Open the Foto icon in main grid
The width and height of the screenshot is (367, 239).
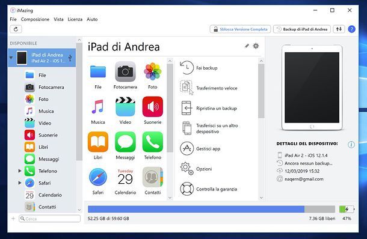pos(153,71)
